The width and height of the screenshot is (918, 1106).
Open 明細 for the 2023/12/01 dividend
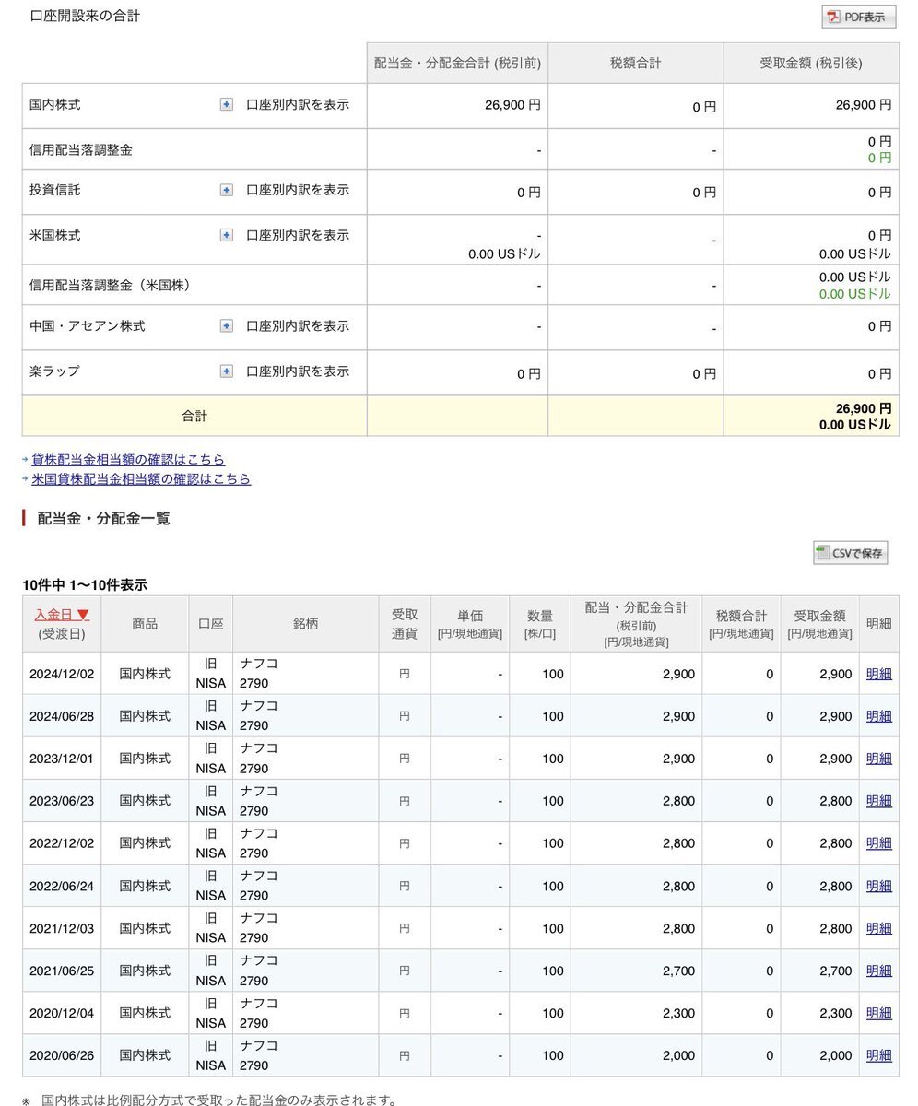878,759
